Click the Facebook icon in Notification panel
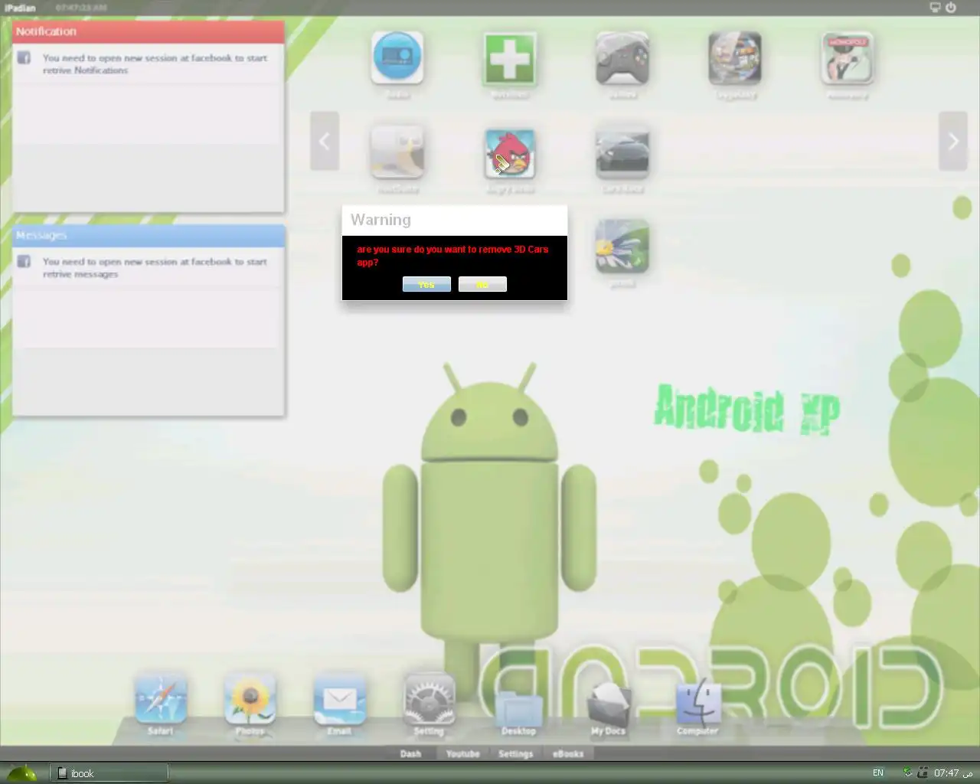The image size is (980, 784). [24, 57]
